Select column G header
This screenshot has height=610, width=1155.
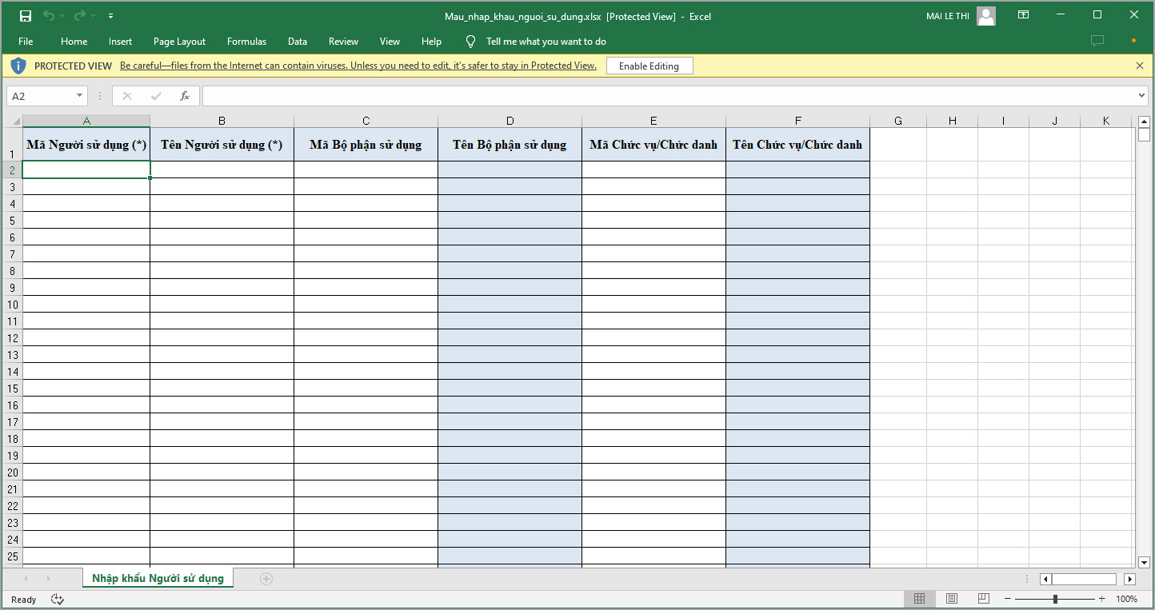tap(898, 121)
